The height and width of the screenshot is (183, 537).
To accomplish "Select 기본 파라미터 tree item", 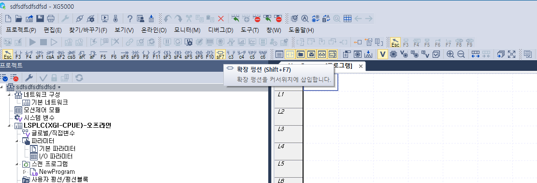I will 57,149.
